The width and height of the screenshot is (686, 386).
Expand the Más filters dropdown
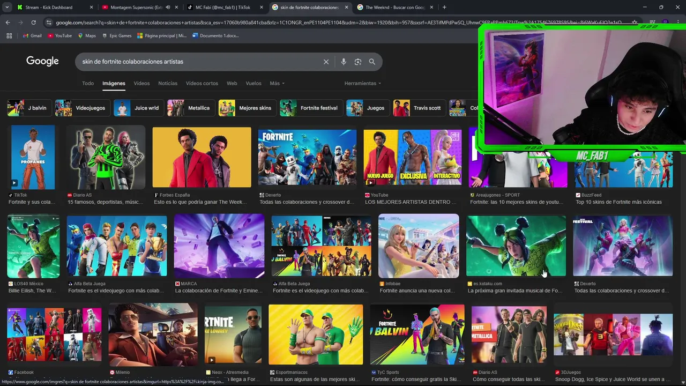point(277,83)
